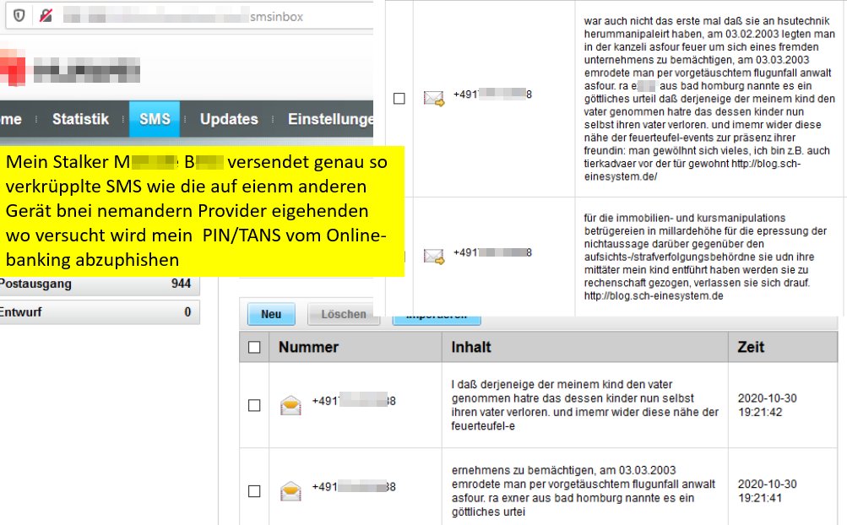Image resolution: width=847 pixels, height=525 pixels.
Task: Tick the checkbox for the 19:21:41 SMS
Action: click(x=254, y=490)
